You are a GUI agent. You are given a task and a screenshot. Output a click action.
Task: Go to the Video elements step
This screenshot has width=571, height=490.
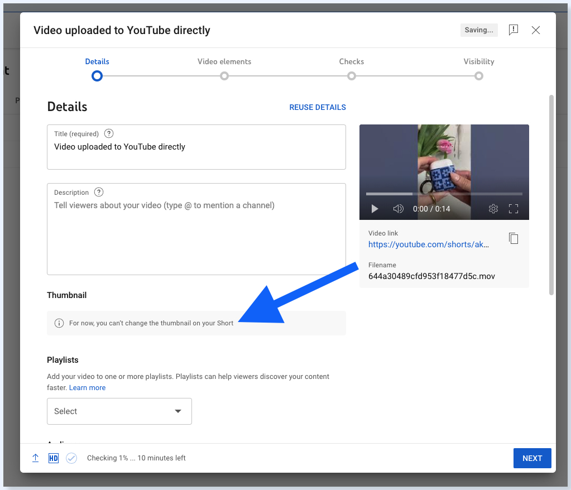224,69
